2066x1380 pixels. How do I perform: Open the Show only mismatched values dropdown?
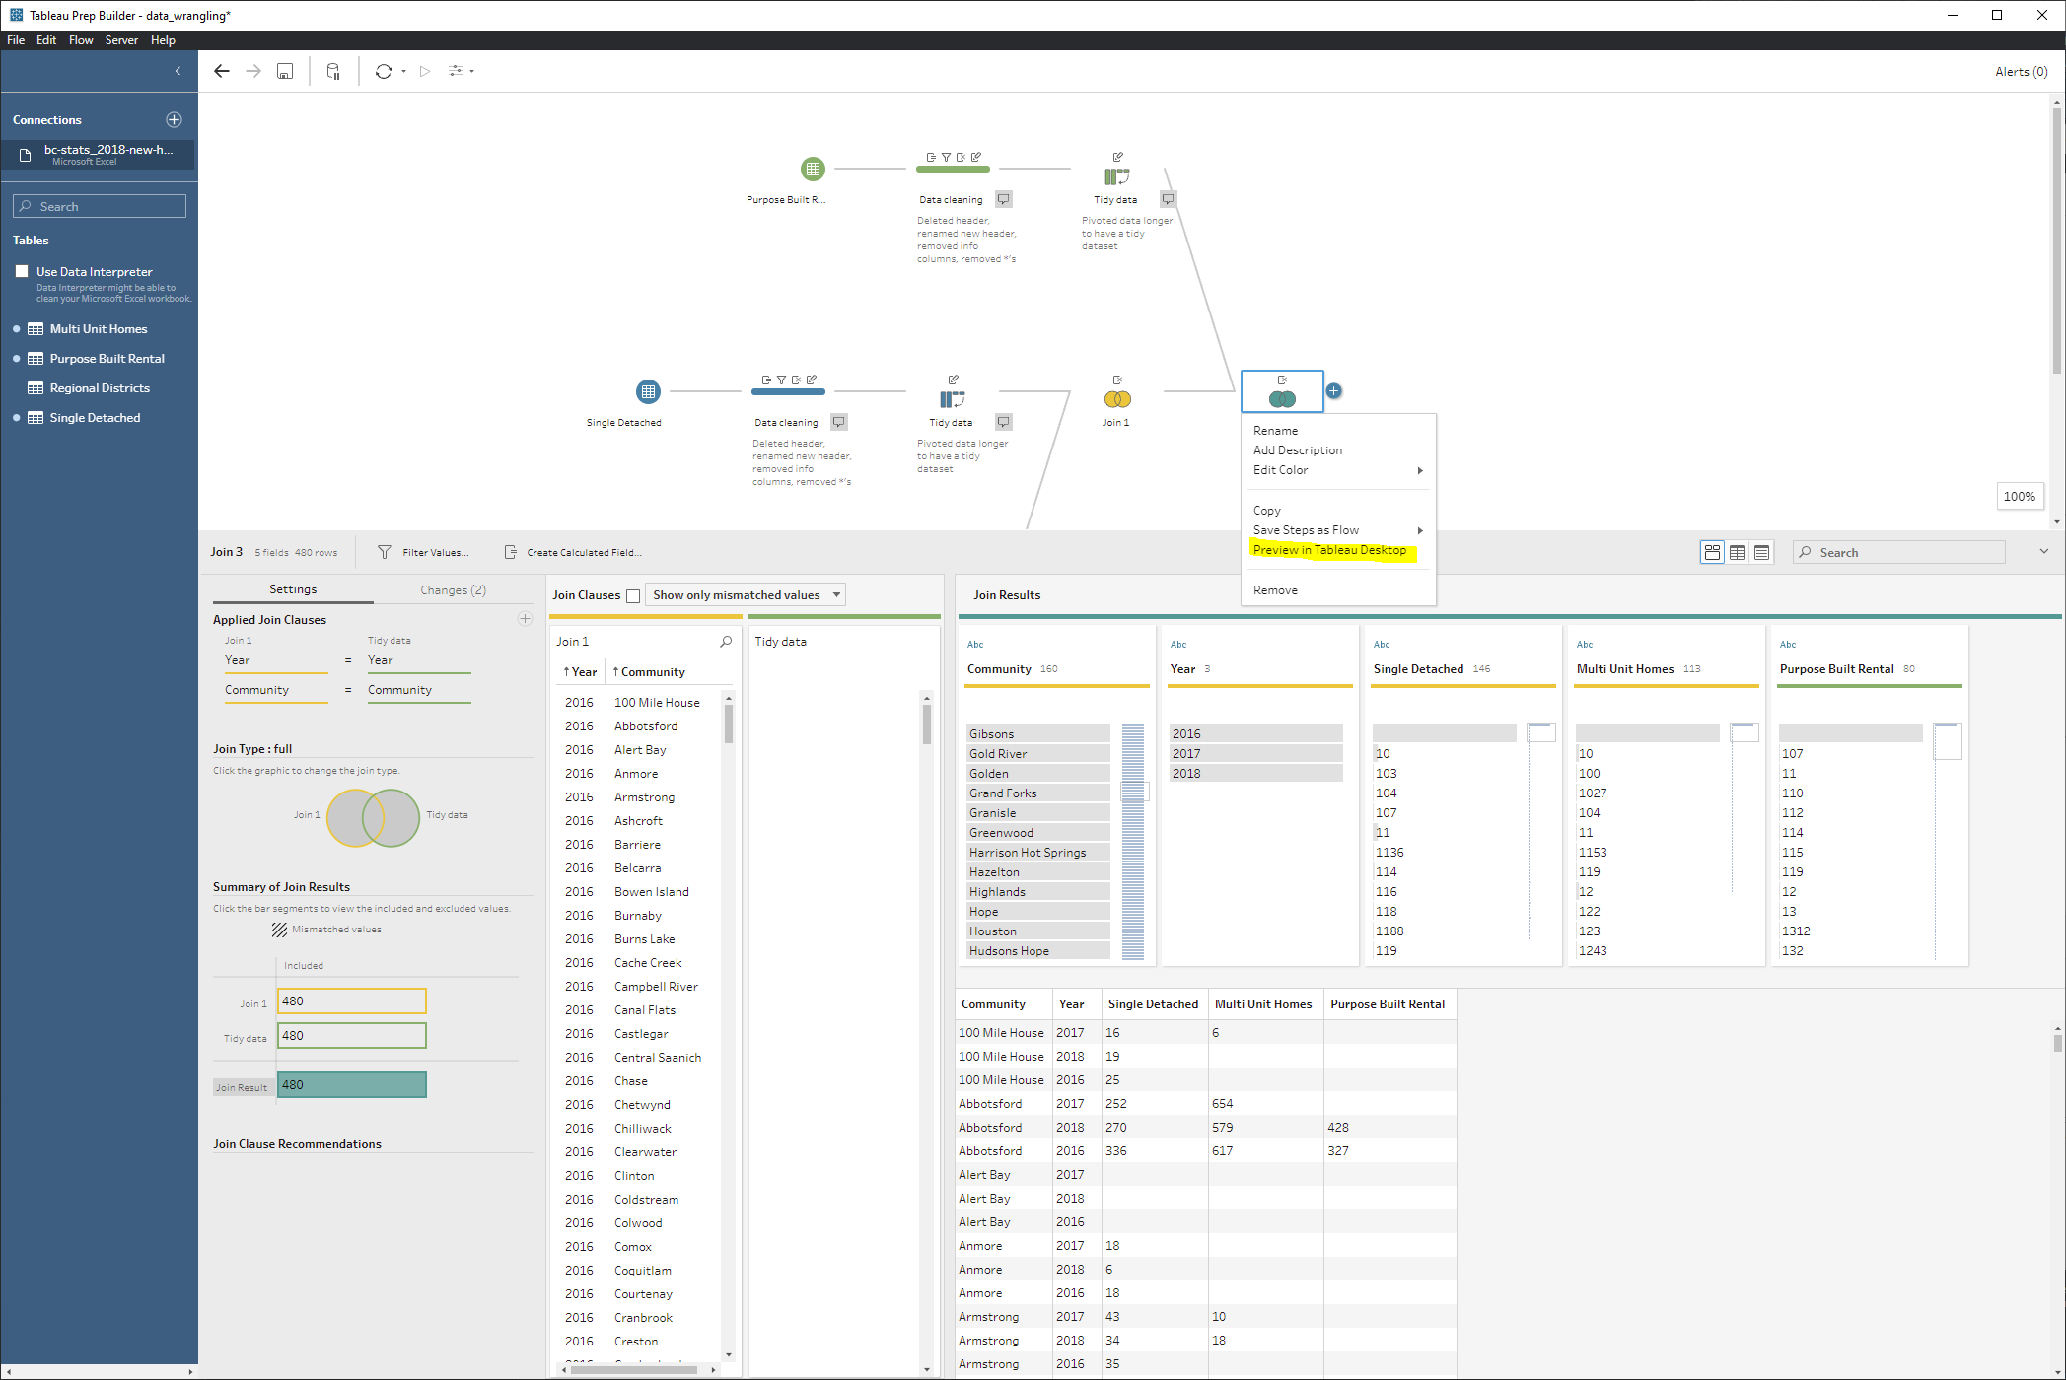pyautogui.click(x=746, y=595)
